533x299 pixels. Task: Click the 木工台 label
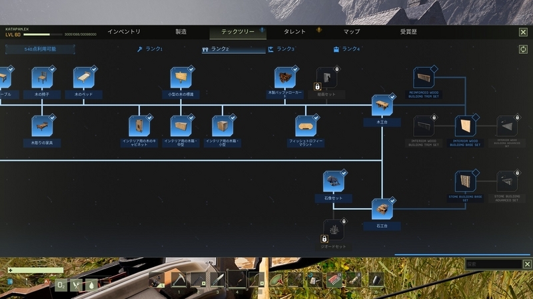pyautogui.click(x=382, y=122)
